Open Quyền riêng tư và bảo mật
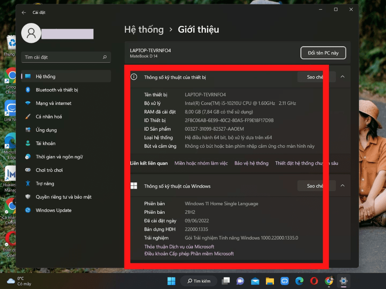This screenshot has height=289, width=386. pos(63,197)
